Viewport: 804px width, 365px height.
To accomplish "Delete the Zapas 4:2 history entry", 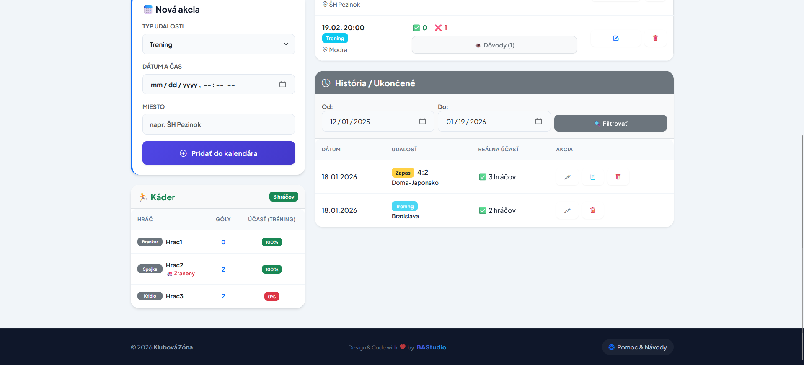I will click(x=618, y=177).
